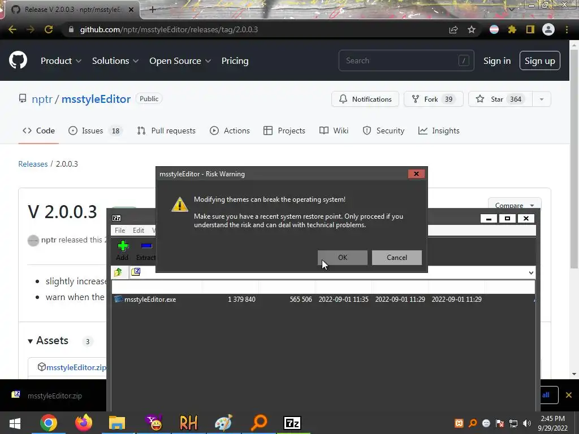Click the share page icon in address bar
This screenshot has width=579, height=434.
point(453,29)
